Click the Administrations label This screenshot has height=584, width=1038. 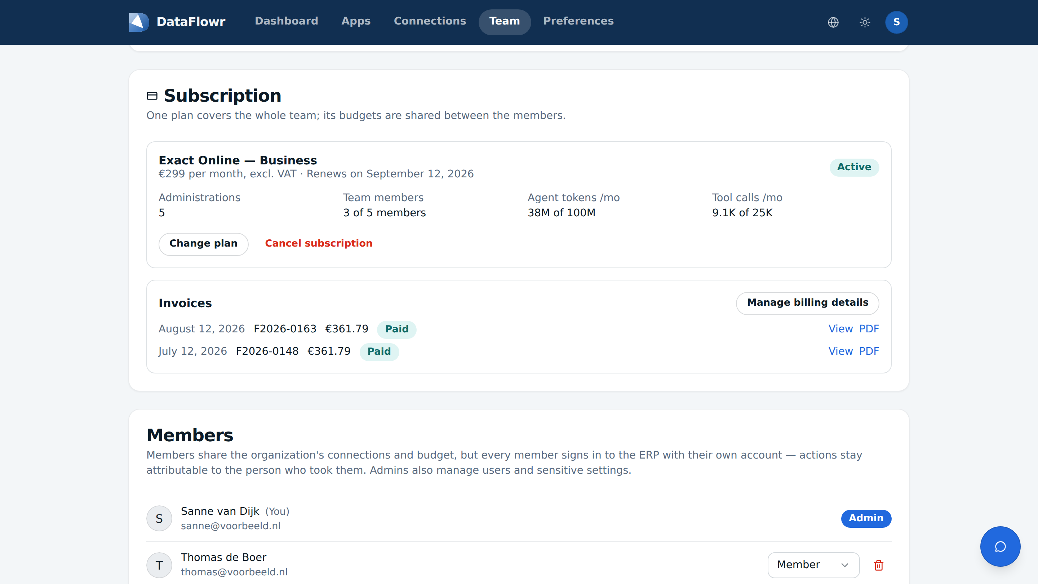click(199, 198)
